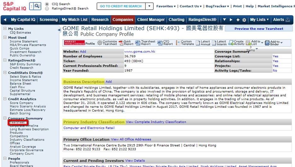The height and width of the screenshot is (167, 295).
Task: Click the Create Activity icon
Action: pos(231,43)
